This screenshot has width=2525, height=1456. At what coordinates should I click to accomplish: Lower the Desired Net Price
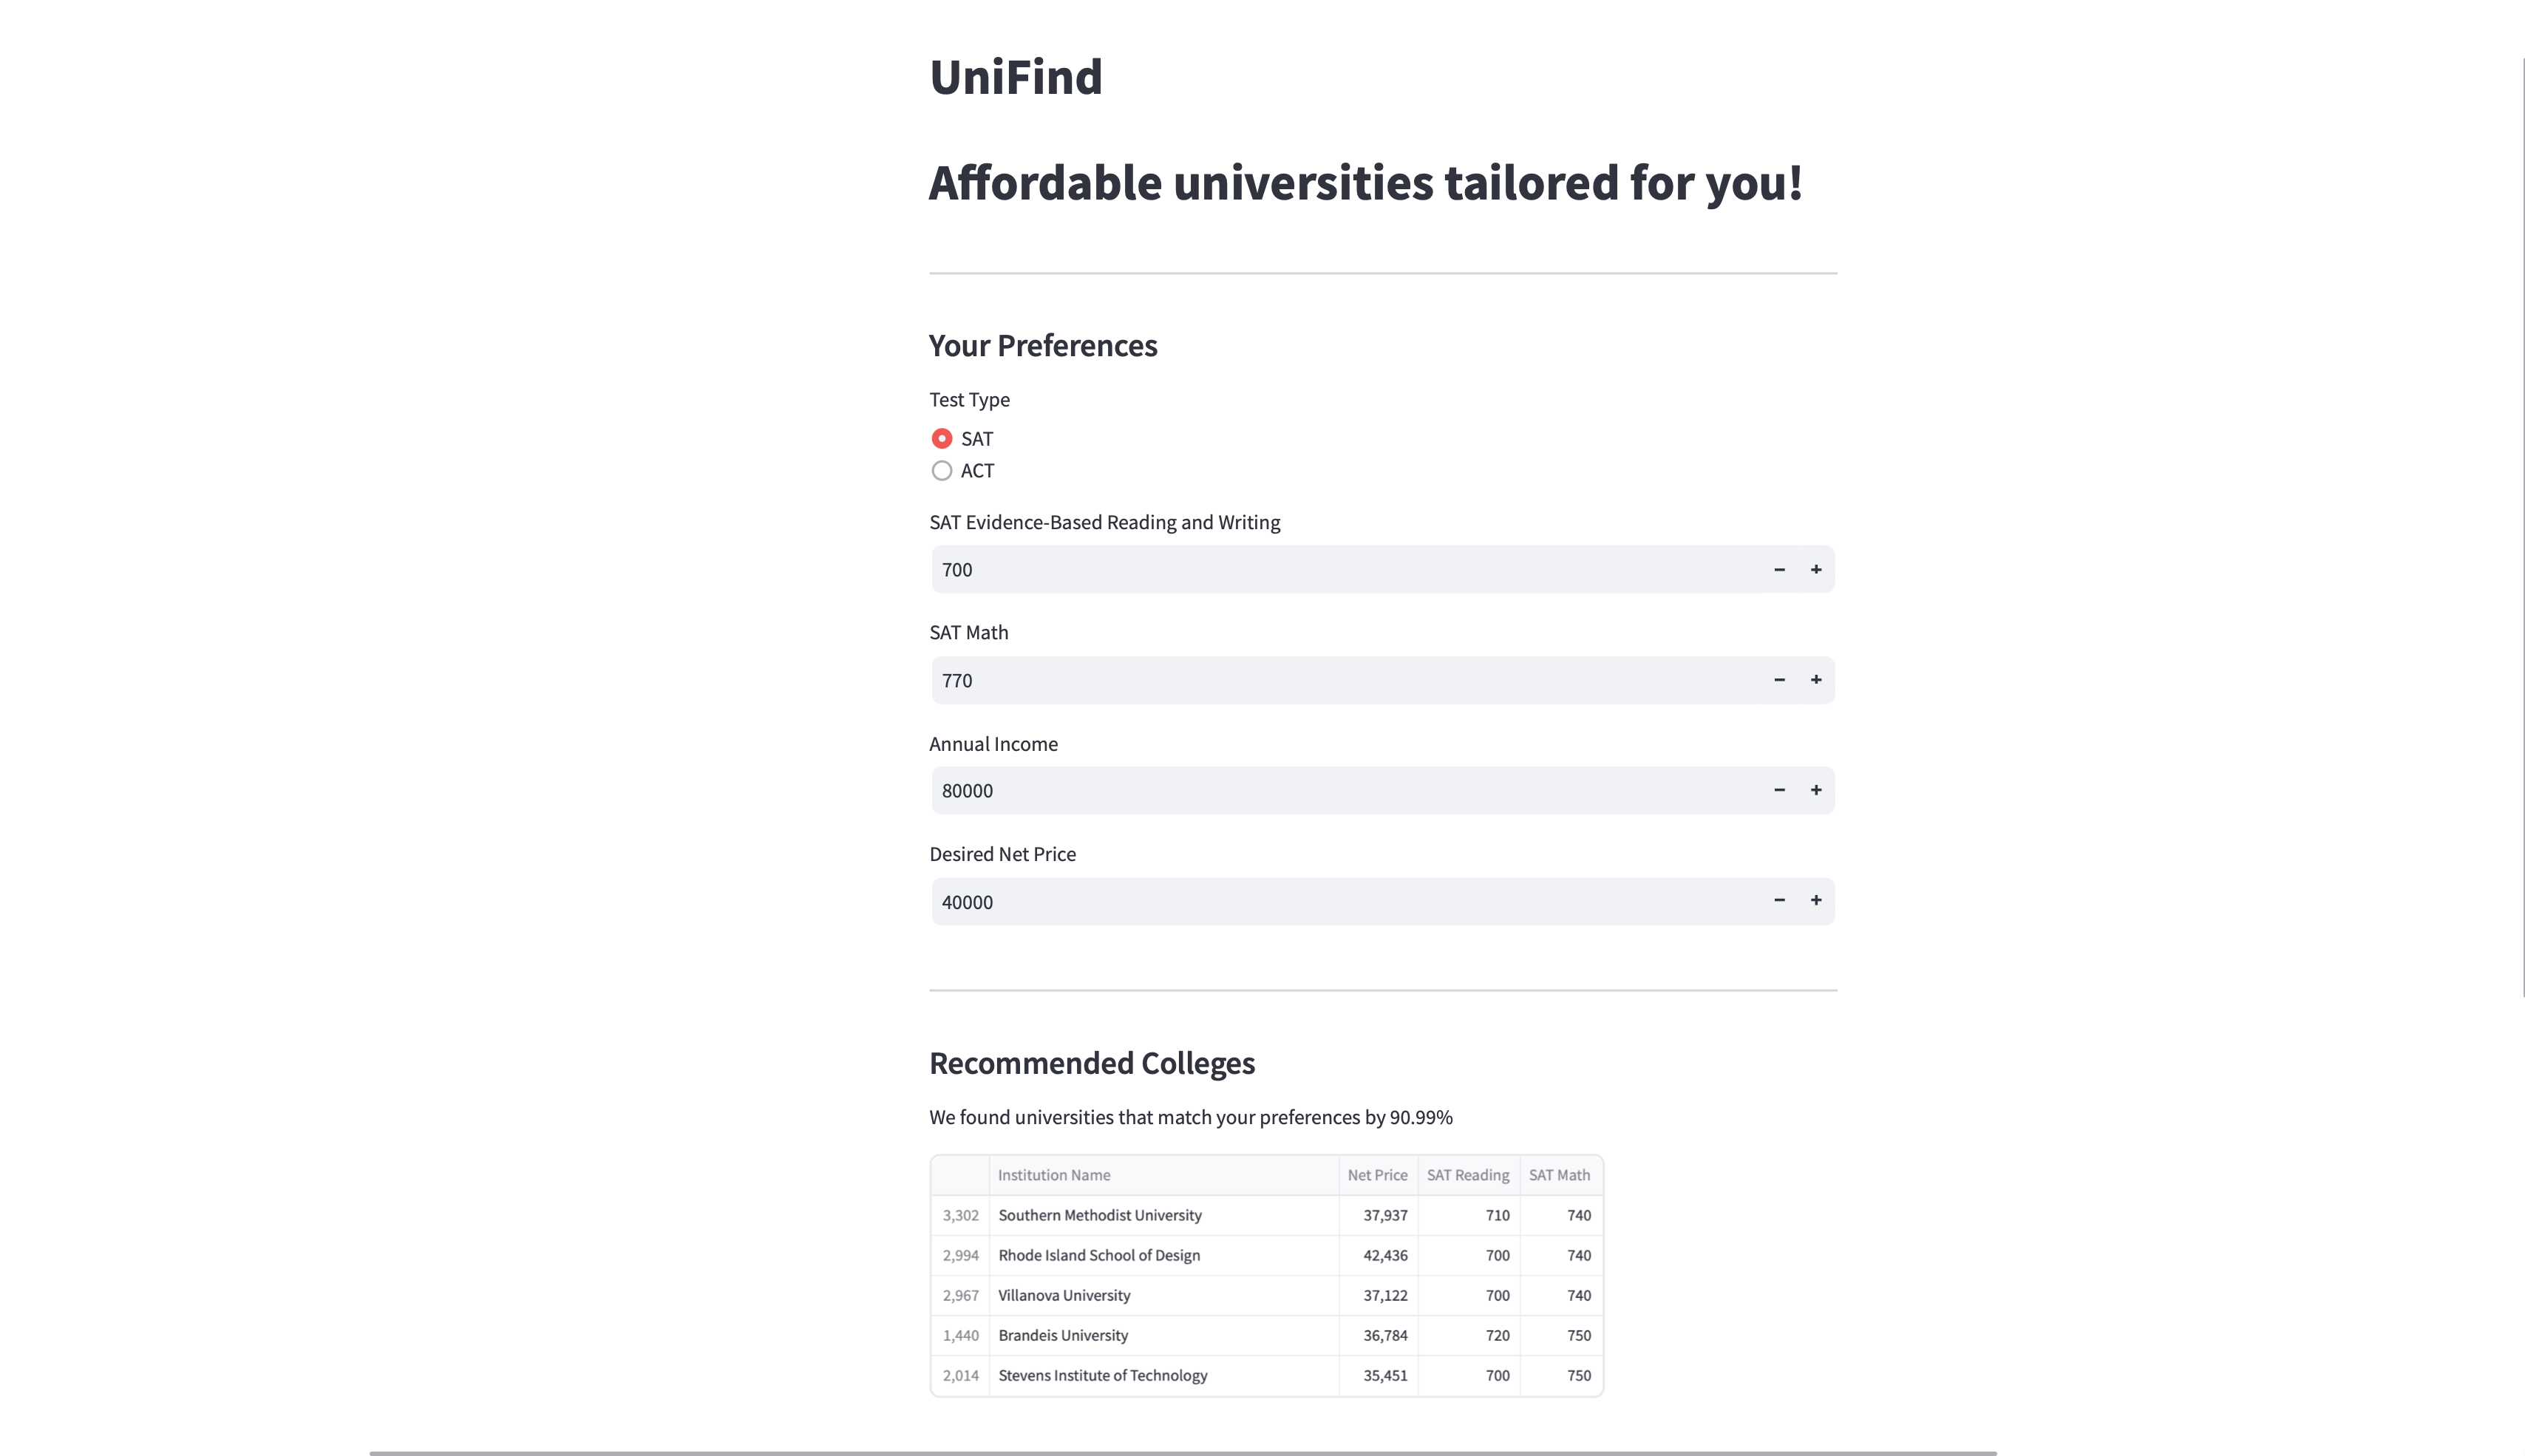[x=1779, y=901]
